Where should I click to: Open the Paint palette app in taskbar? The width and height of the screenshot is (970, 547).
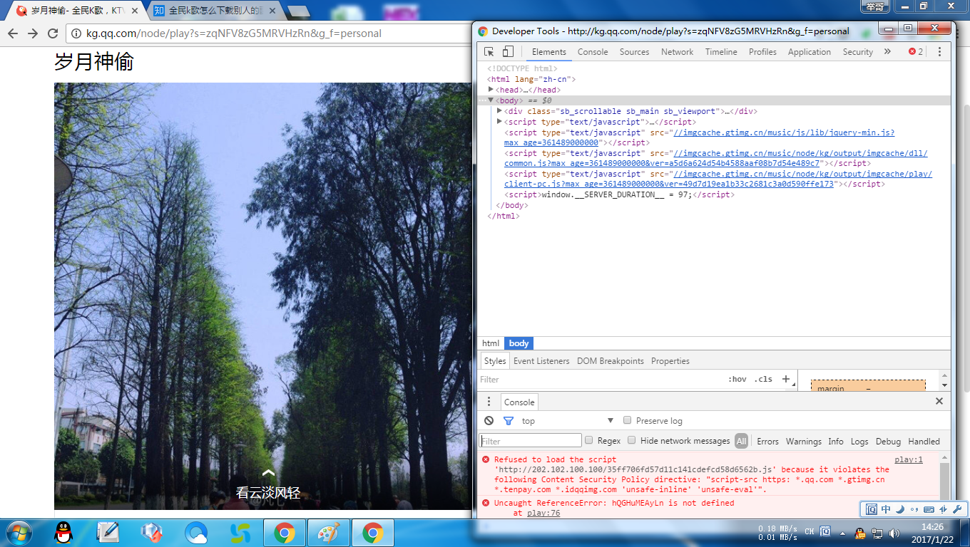point(329,533)
